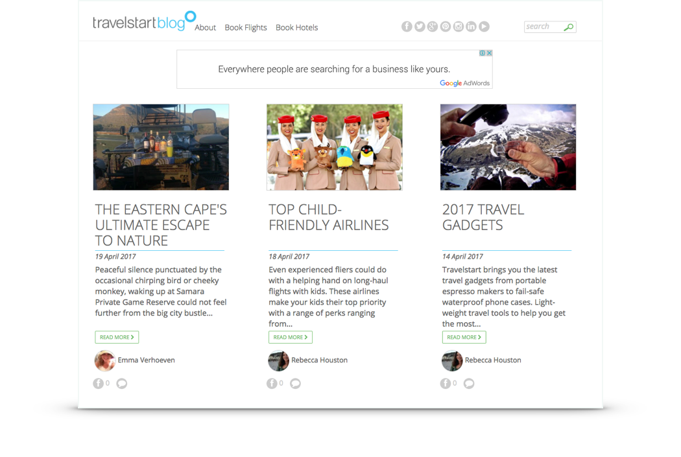The width and height of the screenshot is (681, 457).
Task: Open the Google Plus header icon
Action: pyautogui.click(x=433, y=27)
